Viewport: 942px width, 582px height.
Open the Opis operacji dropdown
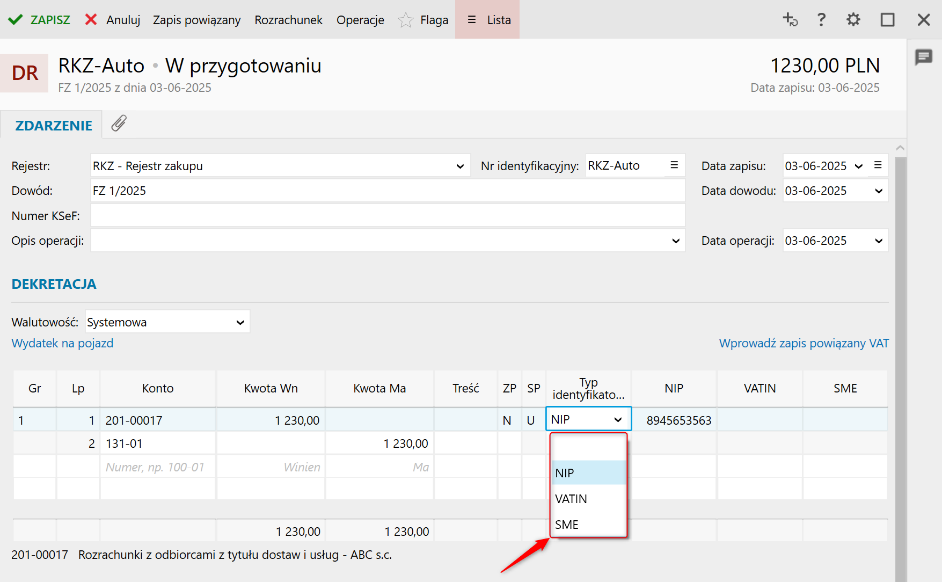point(675,241)
